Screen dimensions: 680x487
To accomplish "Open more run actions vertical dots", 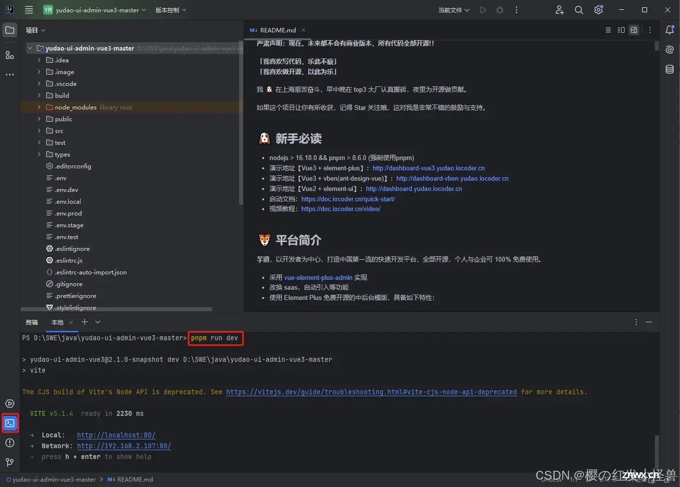I will click(x=517, y=10).
